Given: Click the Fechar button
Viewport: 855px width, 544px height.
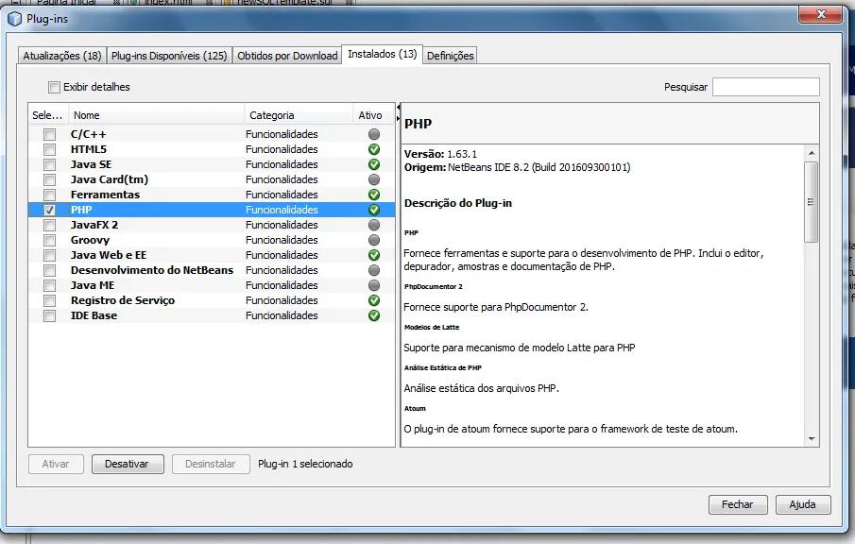Looking at the screenshot, I should pyautogui.click(x=737, y=504).
